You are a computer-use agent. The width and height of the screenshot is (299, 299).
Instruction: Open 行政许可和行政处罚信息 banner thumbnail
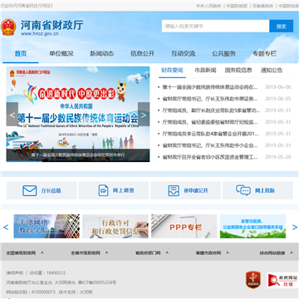click(115, 226)
